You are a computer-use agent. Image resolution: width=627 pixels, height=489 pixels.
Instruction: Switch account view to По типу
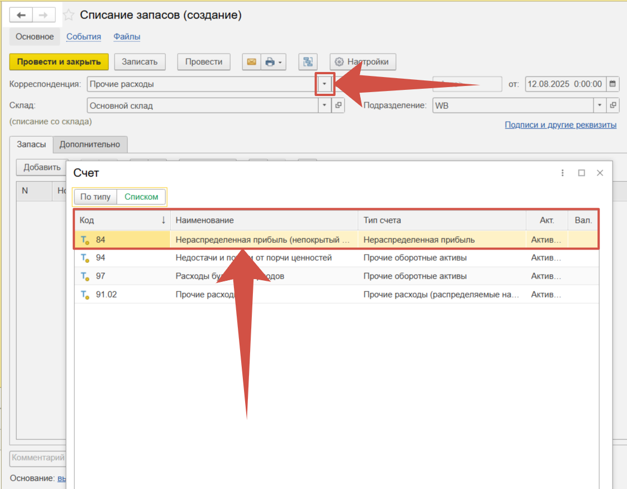click(94, 196)
